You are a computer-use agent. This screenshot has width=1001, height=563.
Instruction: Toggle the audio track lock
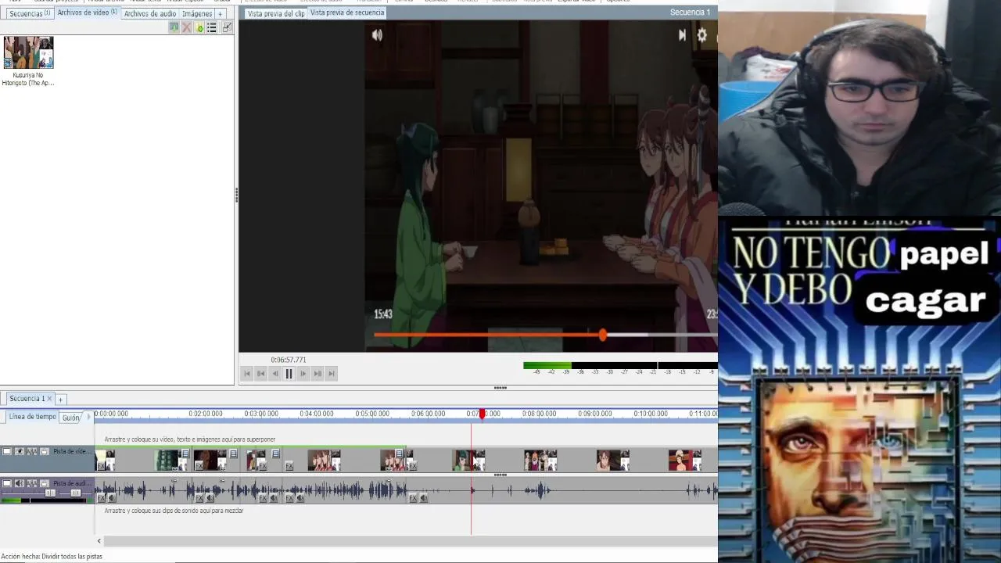click(x=45, y=483)
